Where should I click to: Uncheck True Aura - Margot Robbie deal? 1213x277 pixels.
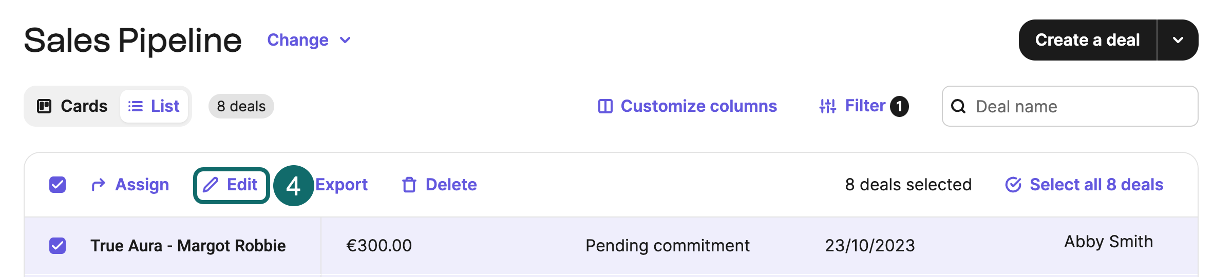(x=58, y=246)
